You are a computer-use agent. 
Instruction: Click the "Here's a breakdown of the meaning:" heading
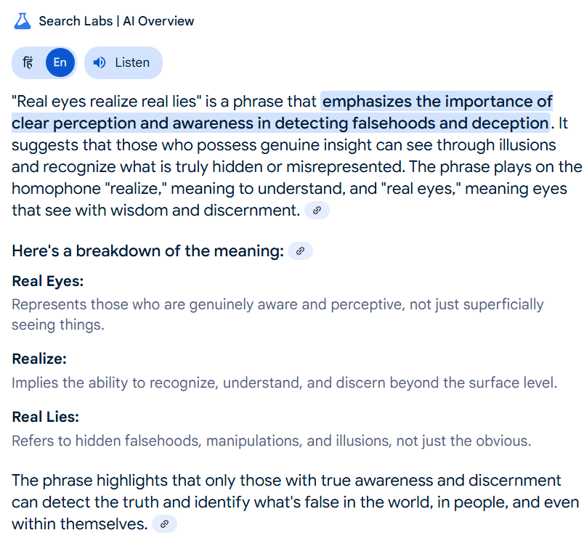tap(148, 250)
